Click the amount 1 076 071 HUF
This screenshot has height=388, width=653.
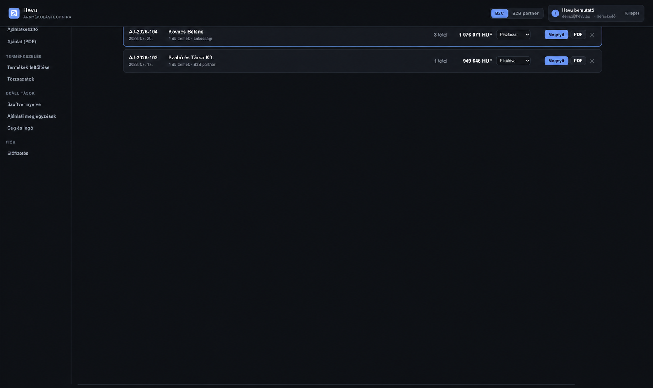point(475,35)
